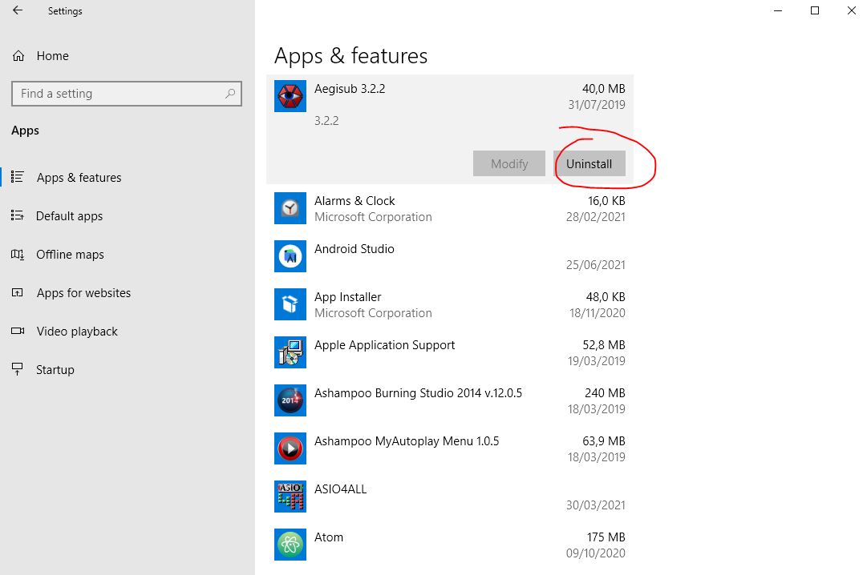Click the Atom editor icon
Screen dimensions: 867x575
tap(290, 545)
